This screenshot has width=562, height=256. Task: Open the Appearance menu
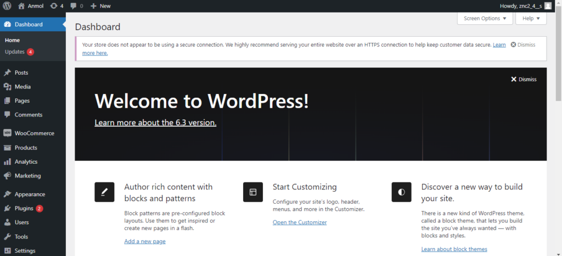[33, 194]
